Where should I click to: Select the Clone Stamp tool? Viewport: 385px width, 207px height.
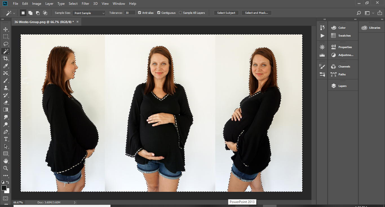[6, 88]
